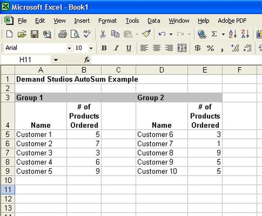
Task: Toggle Italic formatting
Action: pyautogui.click(x=116, y=48)
